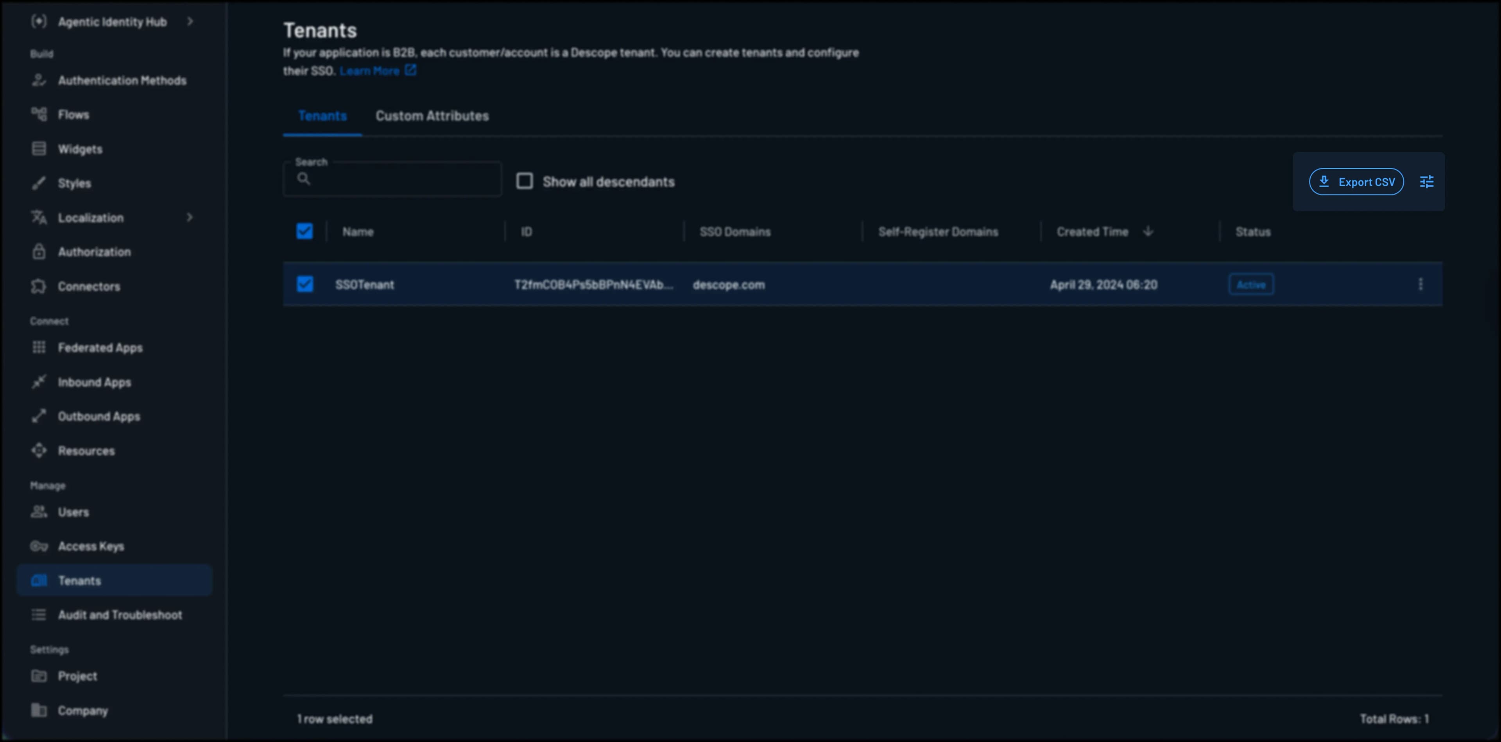Select the Federated Apps grid icon
1501x742 pixels.
[38, 347]
